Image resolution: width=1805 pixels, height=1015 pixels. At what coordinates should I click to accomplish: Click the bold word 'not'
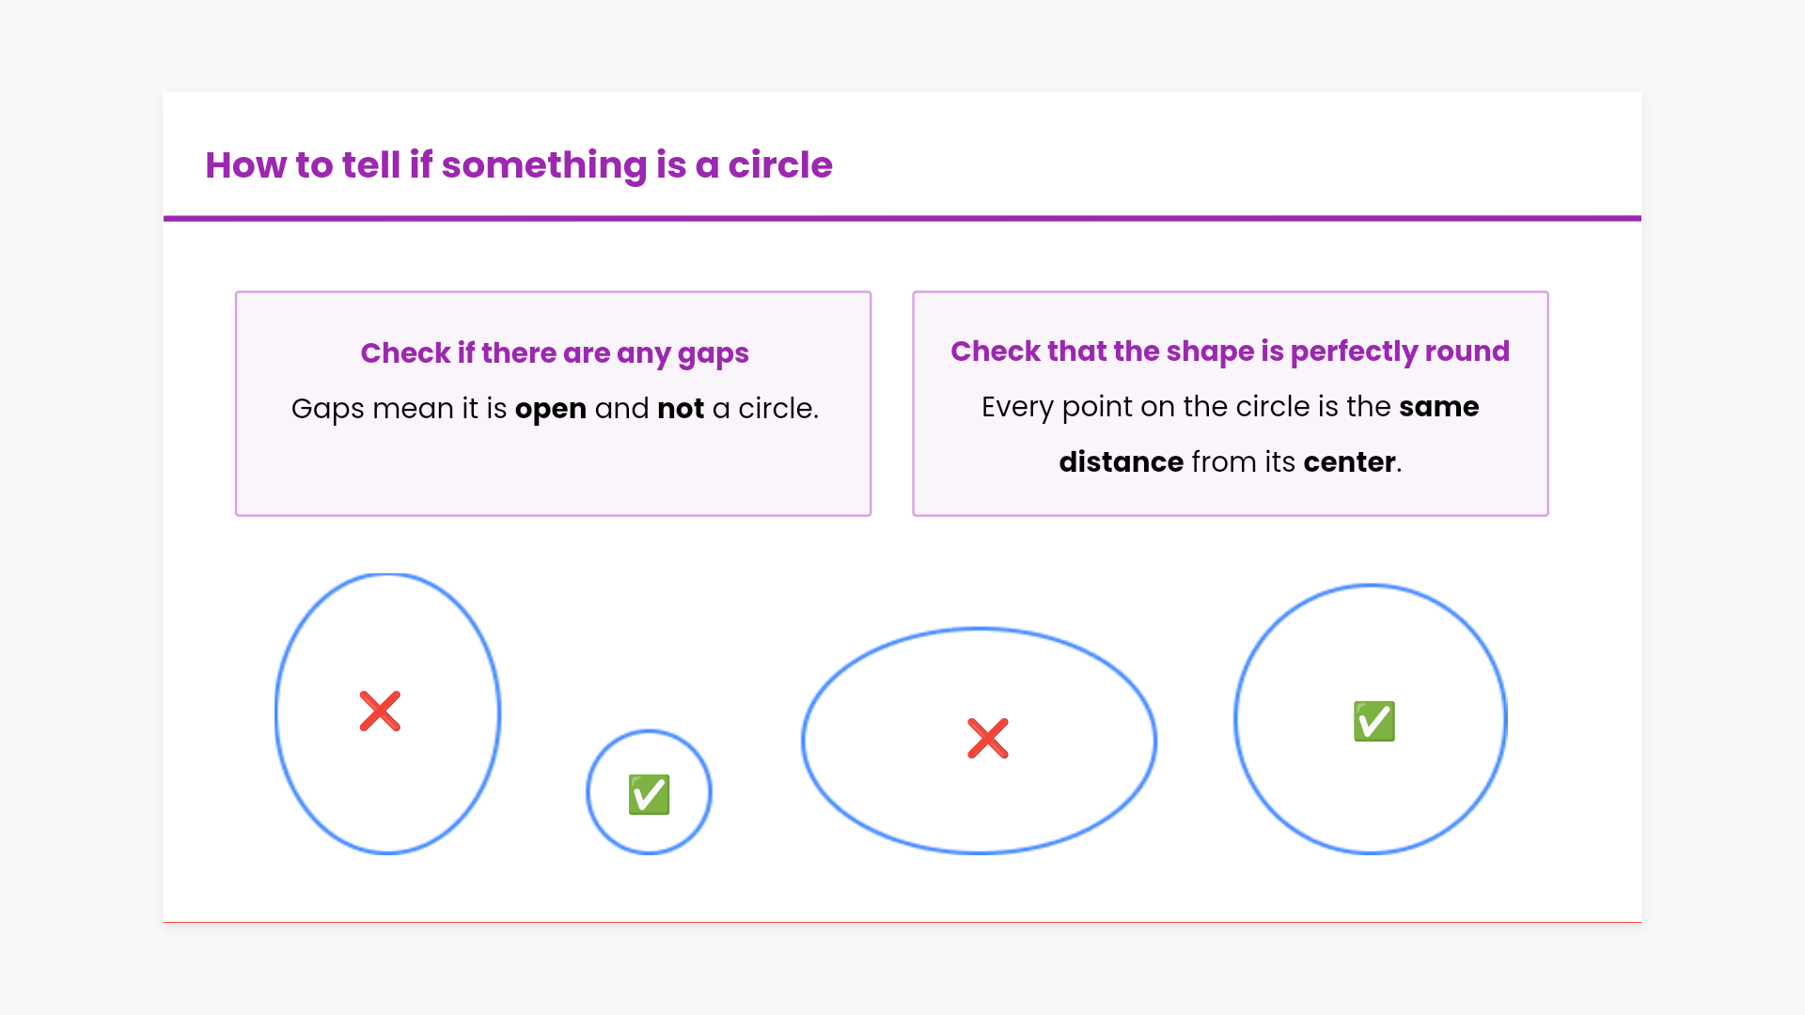point(681,409)
